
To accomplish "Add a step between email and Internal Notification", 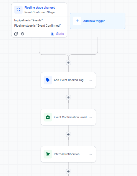I will click(x=68, y=134).
